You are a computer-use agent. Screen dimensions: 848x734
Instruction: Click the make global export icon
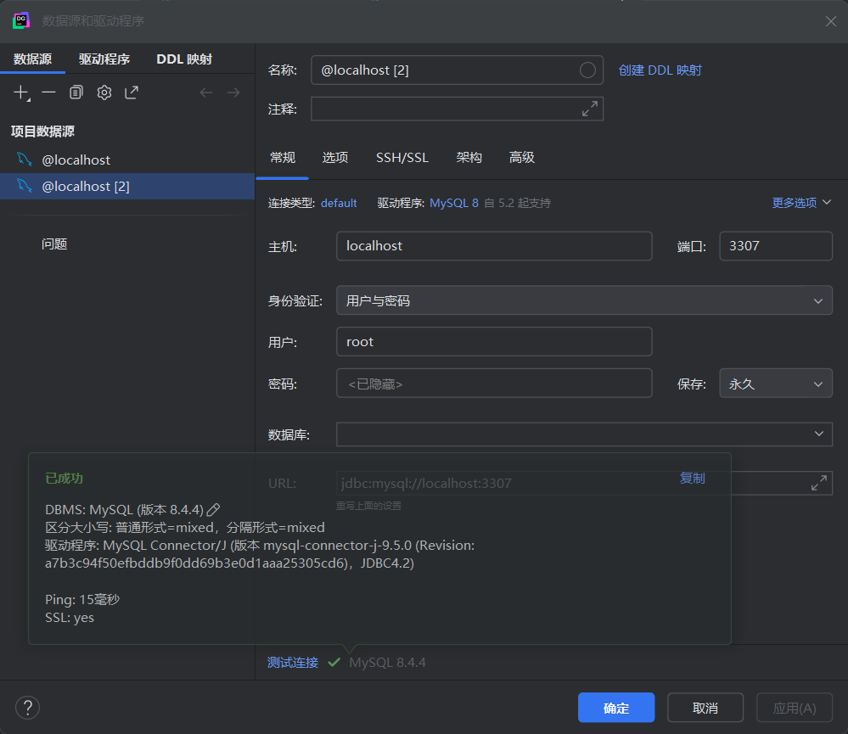pos(132,92)
